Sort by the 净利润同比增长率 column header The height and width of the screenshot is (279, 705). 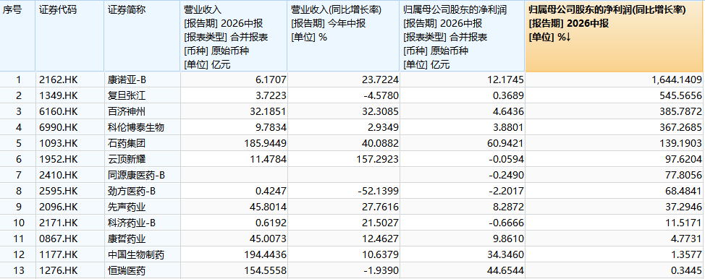point(614,36)
